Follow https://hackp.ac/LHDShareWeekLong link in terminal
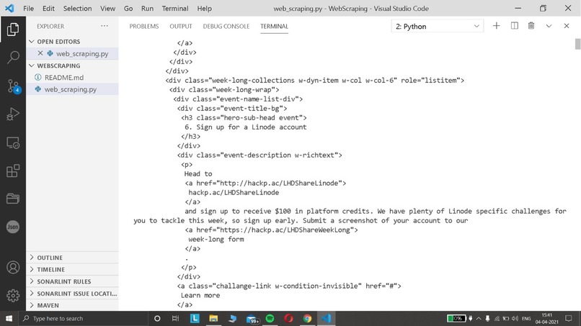 (x=286, y=230)
